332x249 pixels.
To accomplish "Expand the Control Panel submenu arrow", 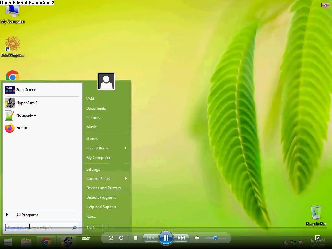I will pos(126,179).
